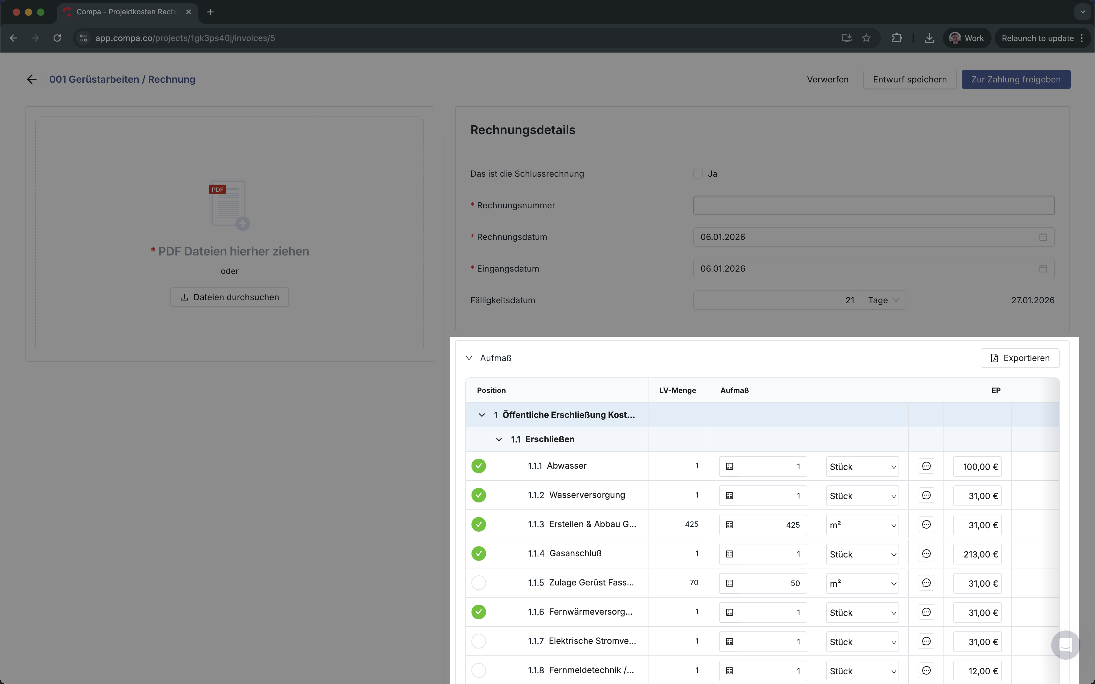Bookmark this page with the star icon
Viewport: 1095px width, 684px height.
coord(866,38)
